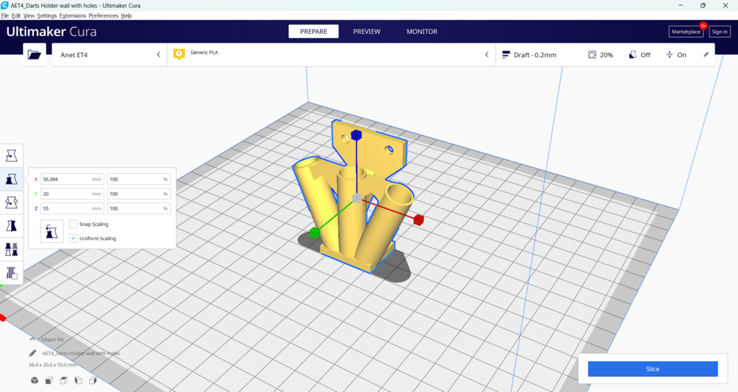
Task: Click the Z size field showing 55 mm
Action: pyautogui.click(x=72, y=208)
